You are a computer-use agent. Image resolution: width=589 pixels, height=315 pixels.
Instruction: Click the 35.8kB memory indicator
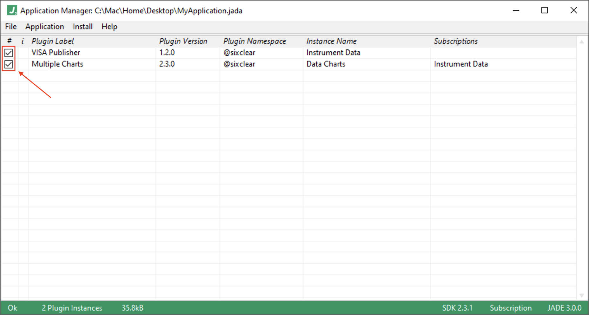pyautogui.click(x=132, y=307)
